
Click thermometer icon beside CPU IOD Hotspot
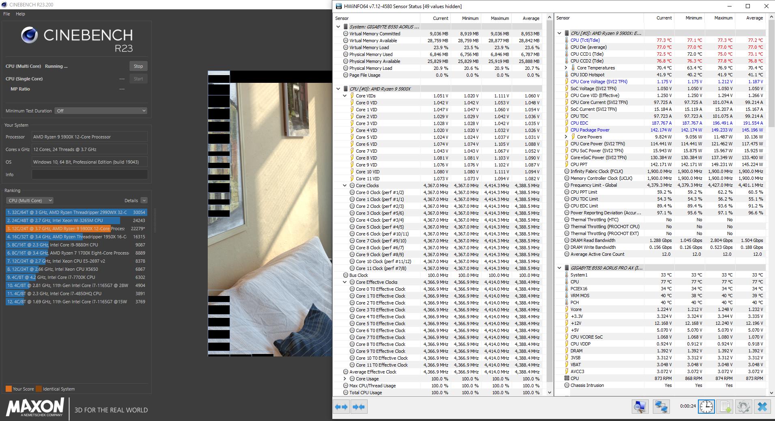point(567,75)
